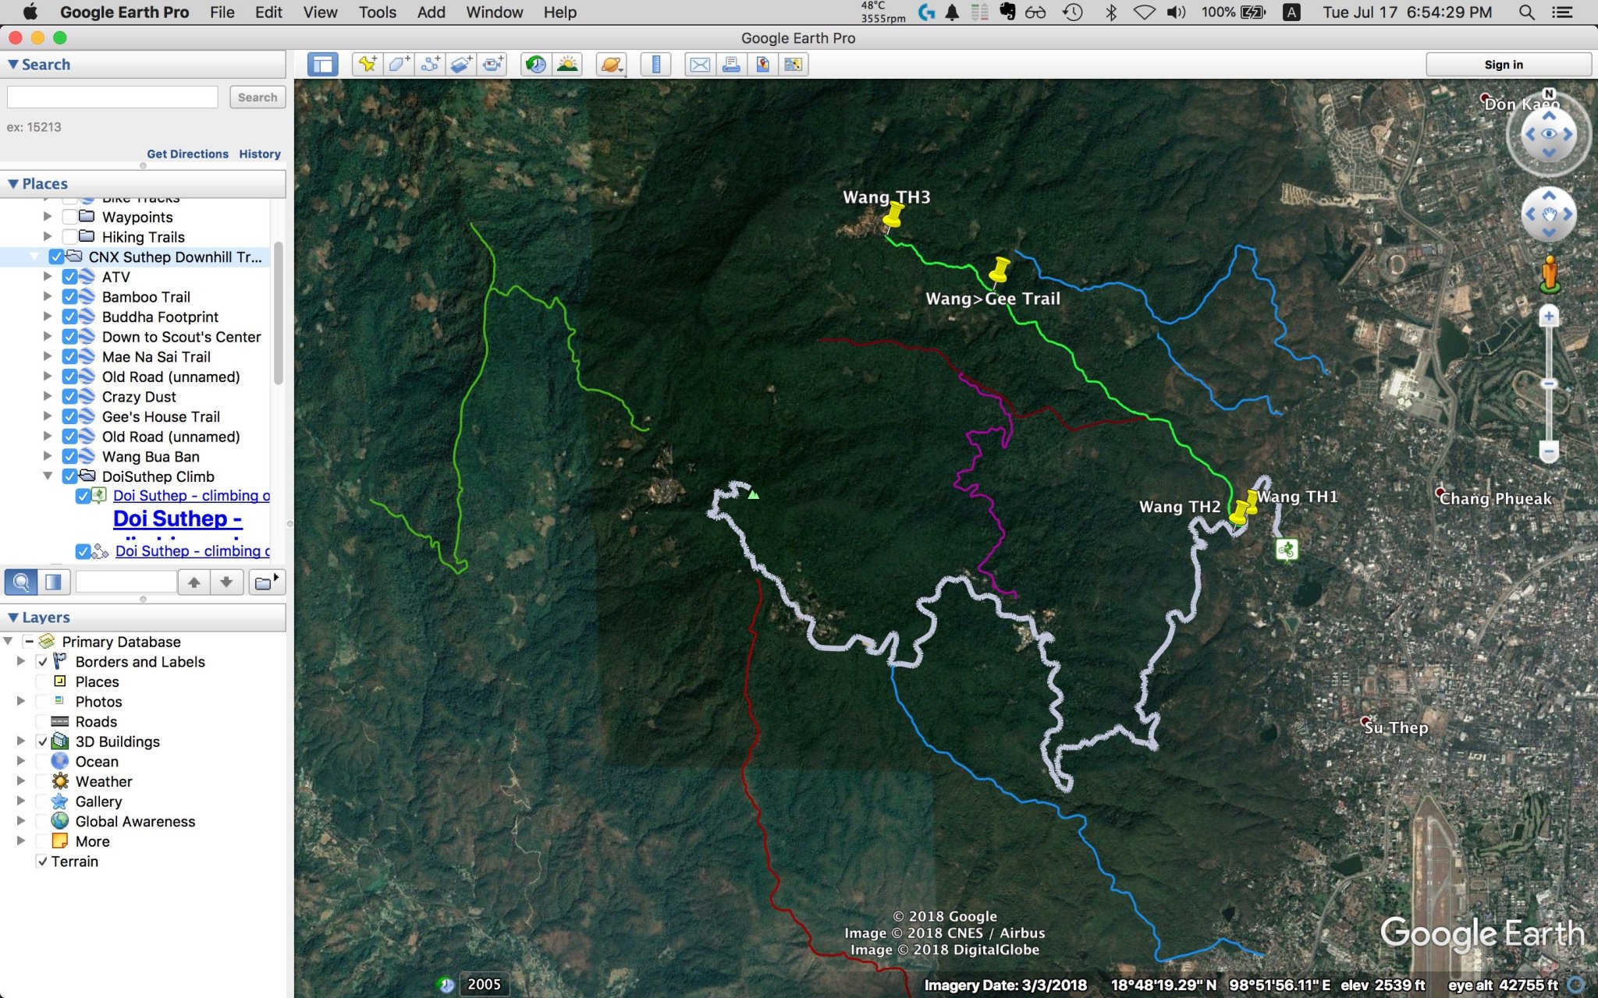Click the Places search magnifier button

click(x=21, y=582)
